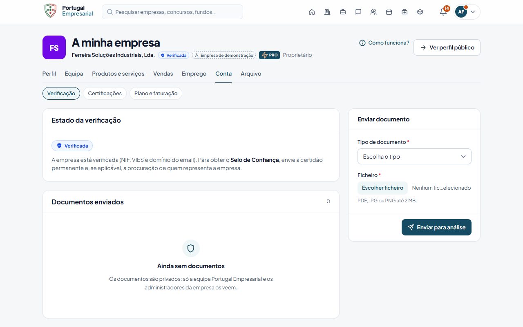Select the Conta tab
The width and height of the screenshot is (523, 327).
224,74
